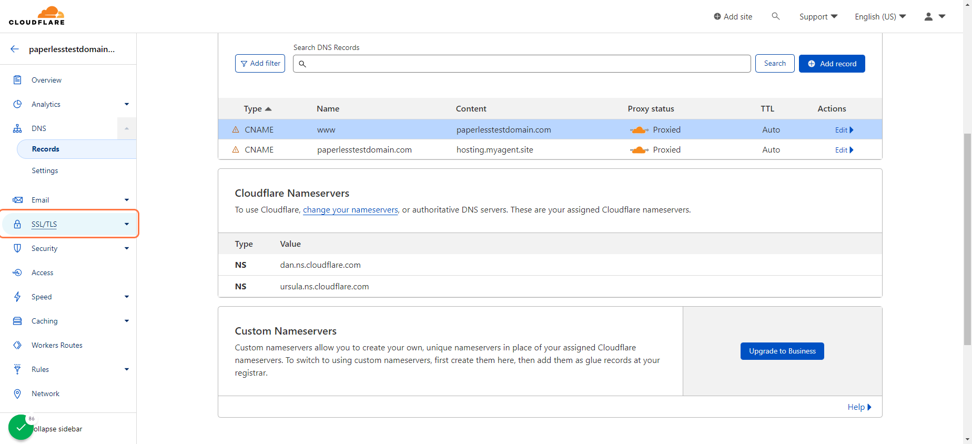
Task: Open the DNS Records page
Action: (x=77, y=149)
